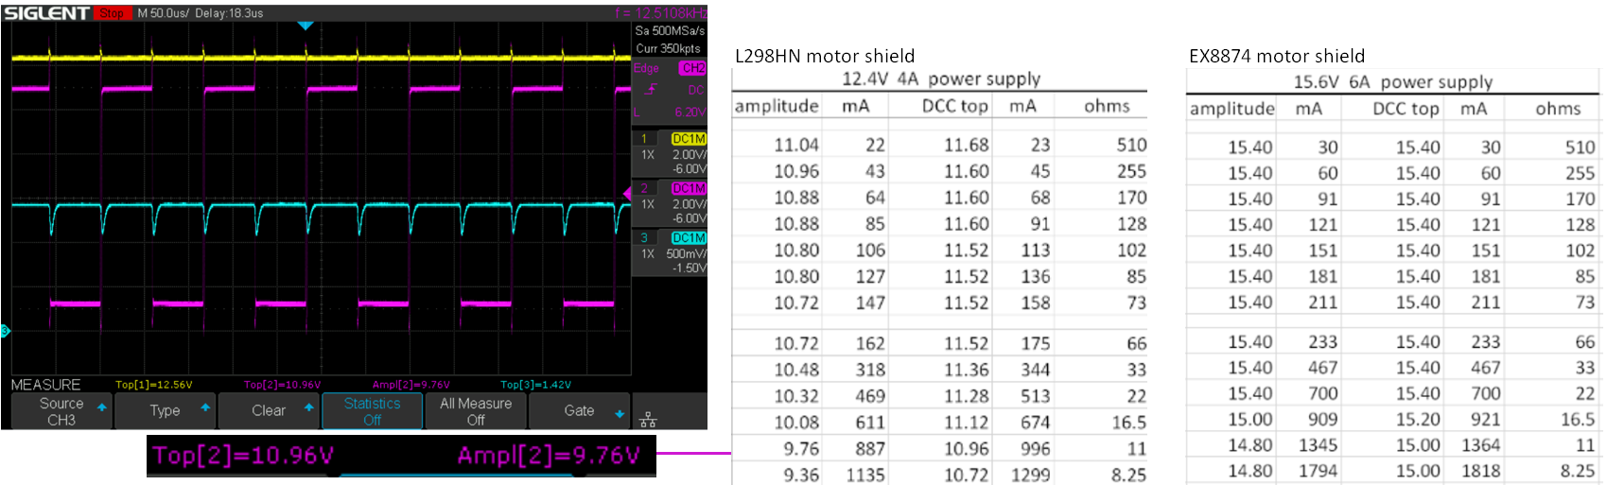Click enlarged Top[2]=10.96V callout text

point(243,456)
